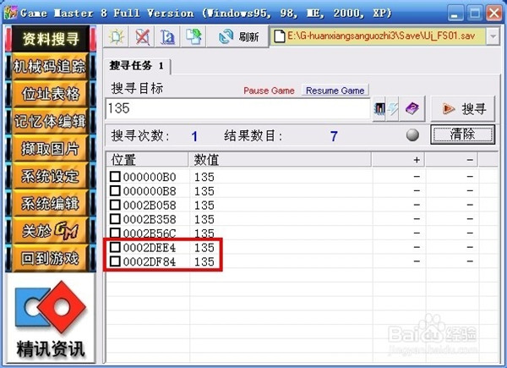Click the file path field Uj_FS01.sav
The width and height of the screenshot is (507, 368).
[378, 36]
